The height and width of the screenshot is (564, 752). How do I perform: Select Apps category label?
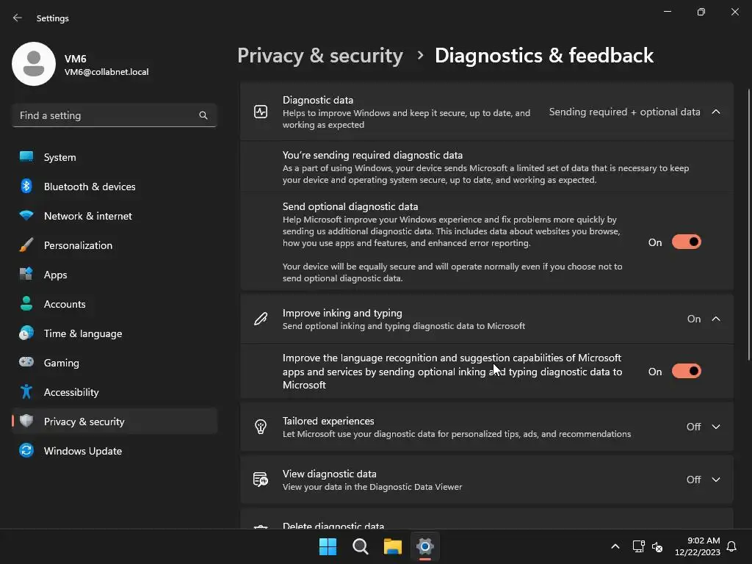55,275
